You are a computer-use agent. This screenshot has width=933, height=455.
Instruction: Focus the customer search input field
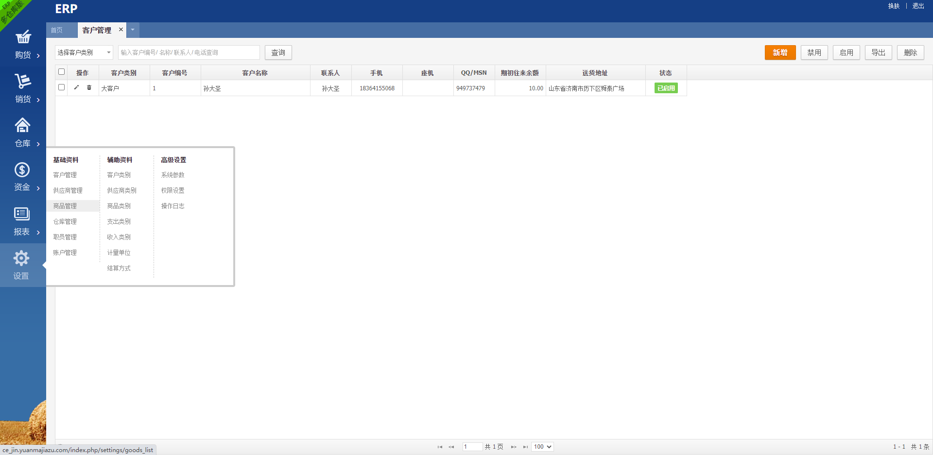coord(189,52)
